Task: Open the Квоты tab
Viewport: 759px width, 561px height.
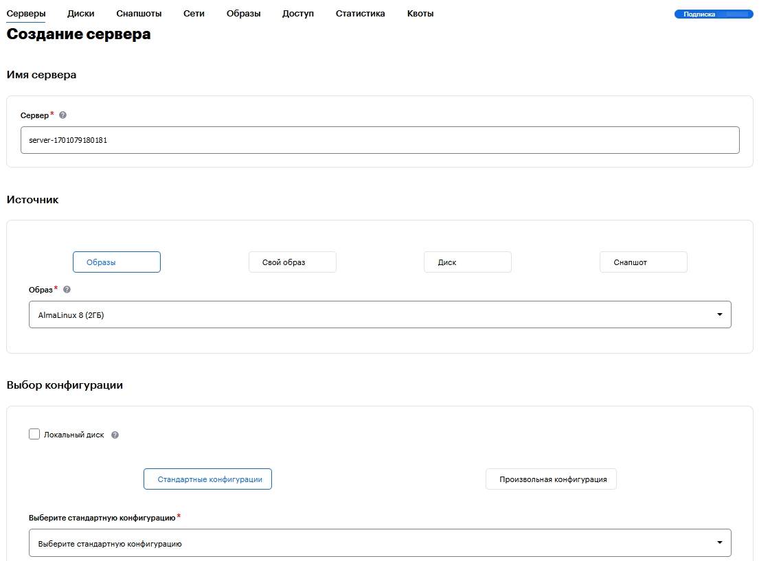Action: [x=420, y=14]
